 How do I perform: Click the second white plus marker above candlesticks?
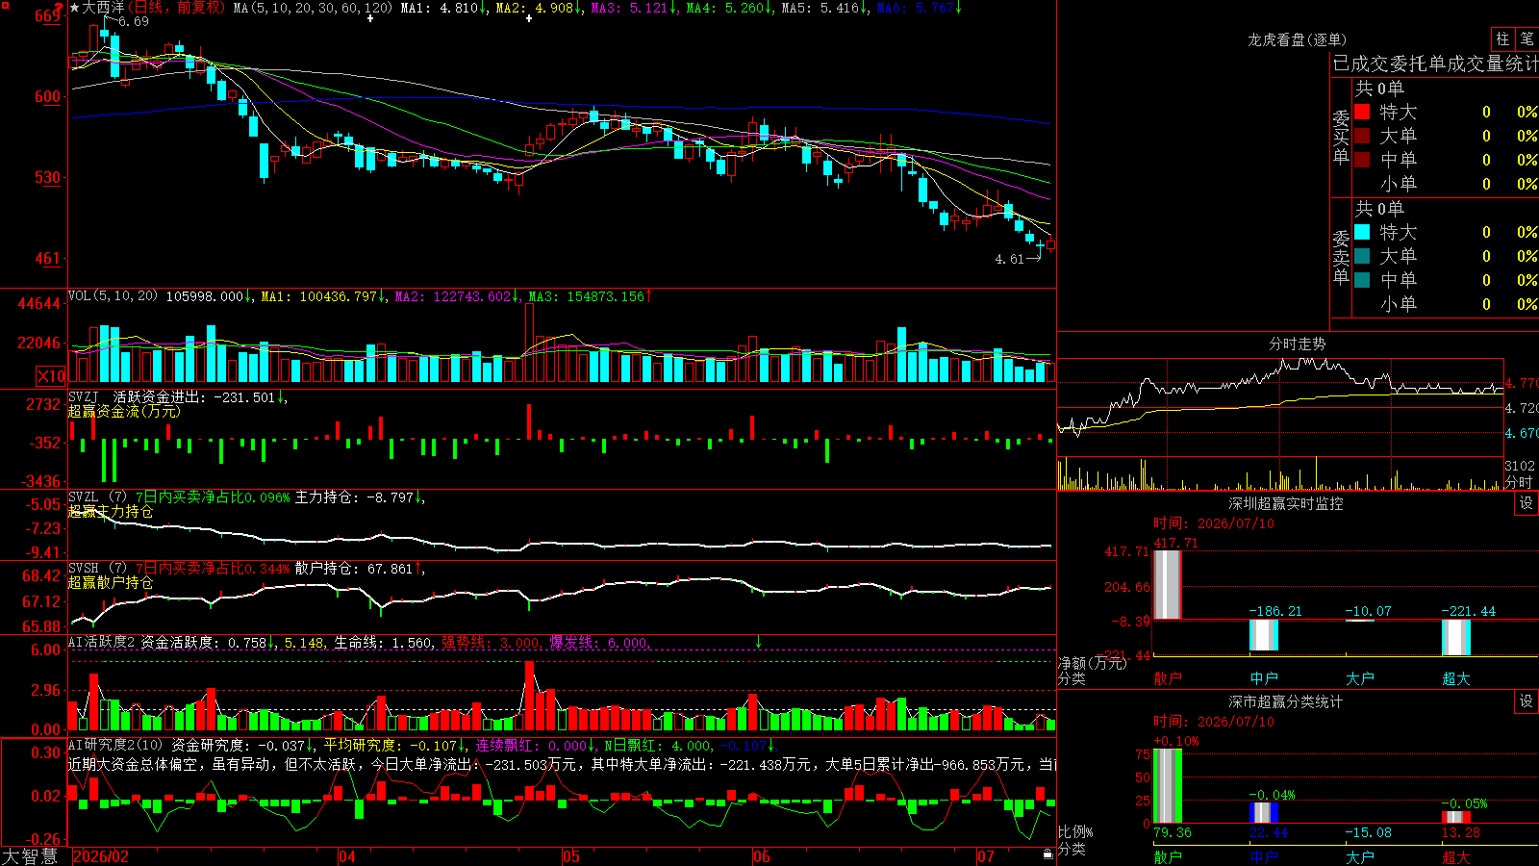[x=529, y=18]
